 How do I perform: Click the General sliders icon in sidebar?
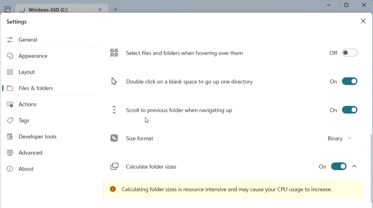click(10, 40)
